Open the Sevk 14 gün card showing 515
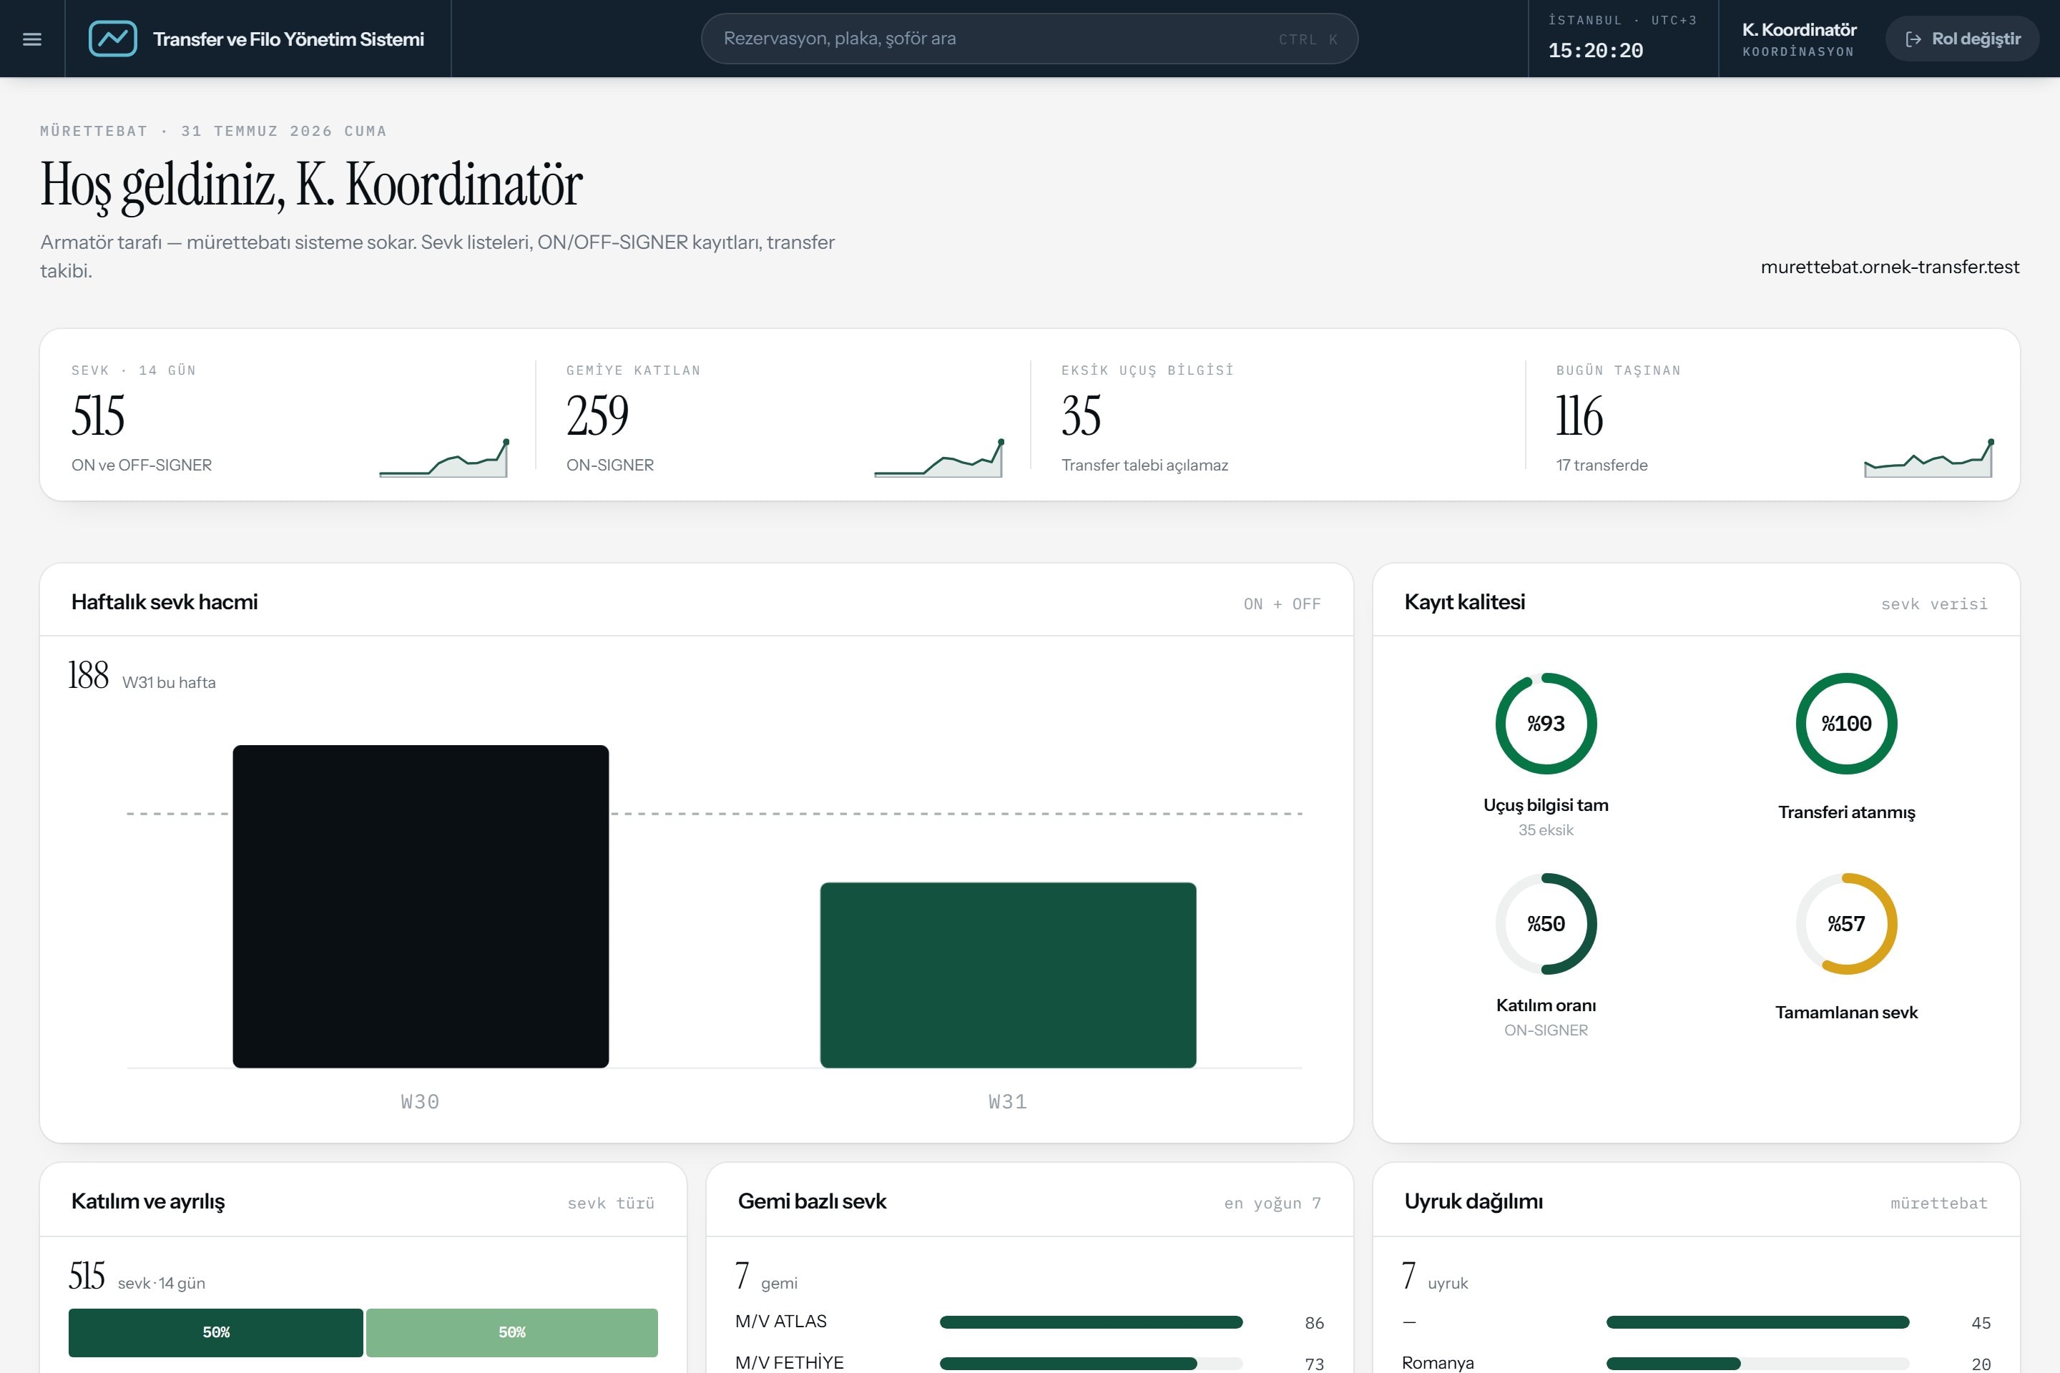 point(288,416)
